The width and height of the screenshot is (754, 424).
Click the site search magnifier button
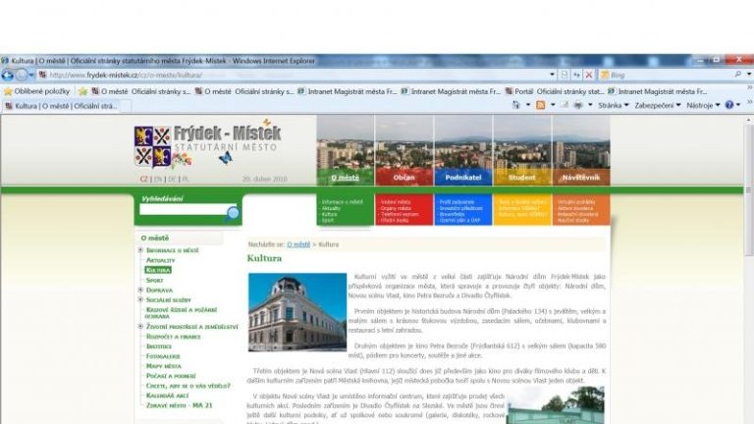[x=233, y=213]
